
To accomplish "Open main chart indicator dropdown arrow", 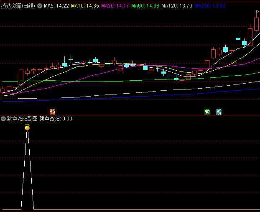I will pyautogui.click(x=40, y=6).
